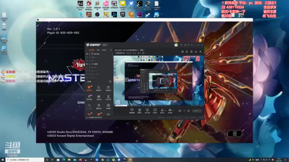The height and width of the screenshot is (162, 289).
Task: Open Microsoft Edge from the taskbar
Action: (x=64, y=160)
